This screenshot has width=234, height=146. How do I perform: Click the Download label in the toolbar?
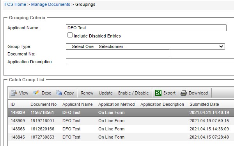click(199, 93)
